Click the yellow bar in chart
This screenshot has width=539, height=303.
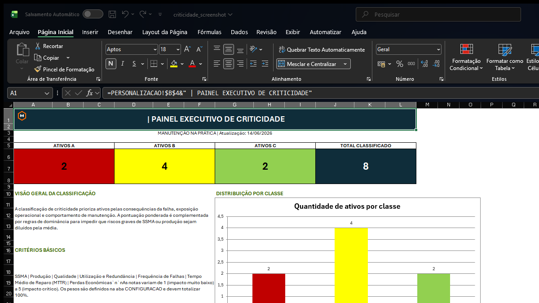coord(351,265)
